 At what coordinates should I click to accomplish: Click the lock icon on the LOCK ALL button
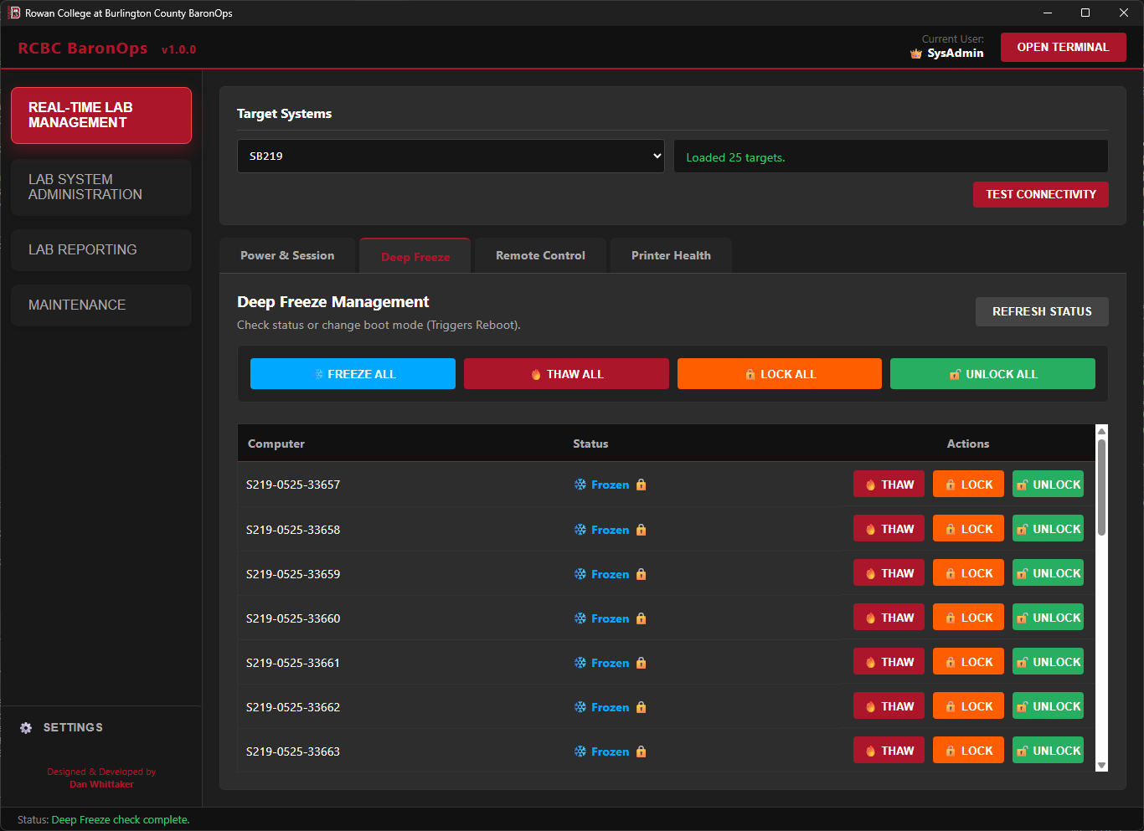pos(750,374)
